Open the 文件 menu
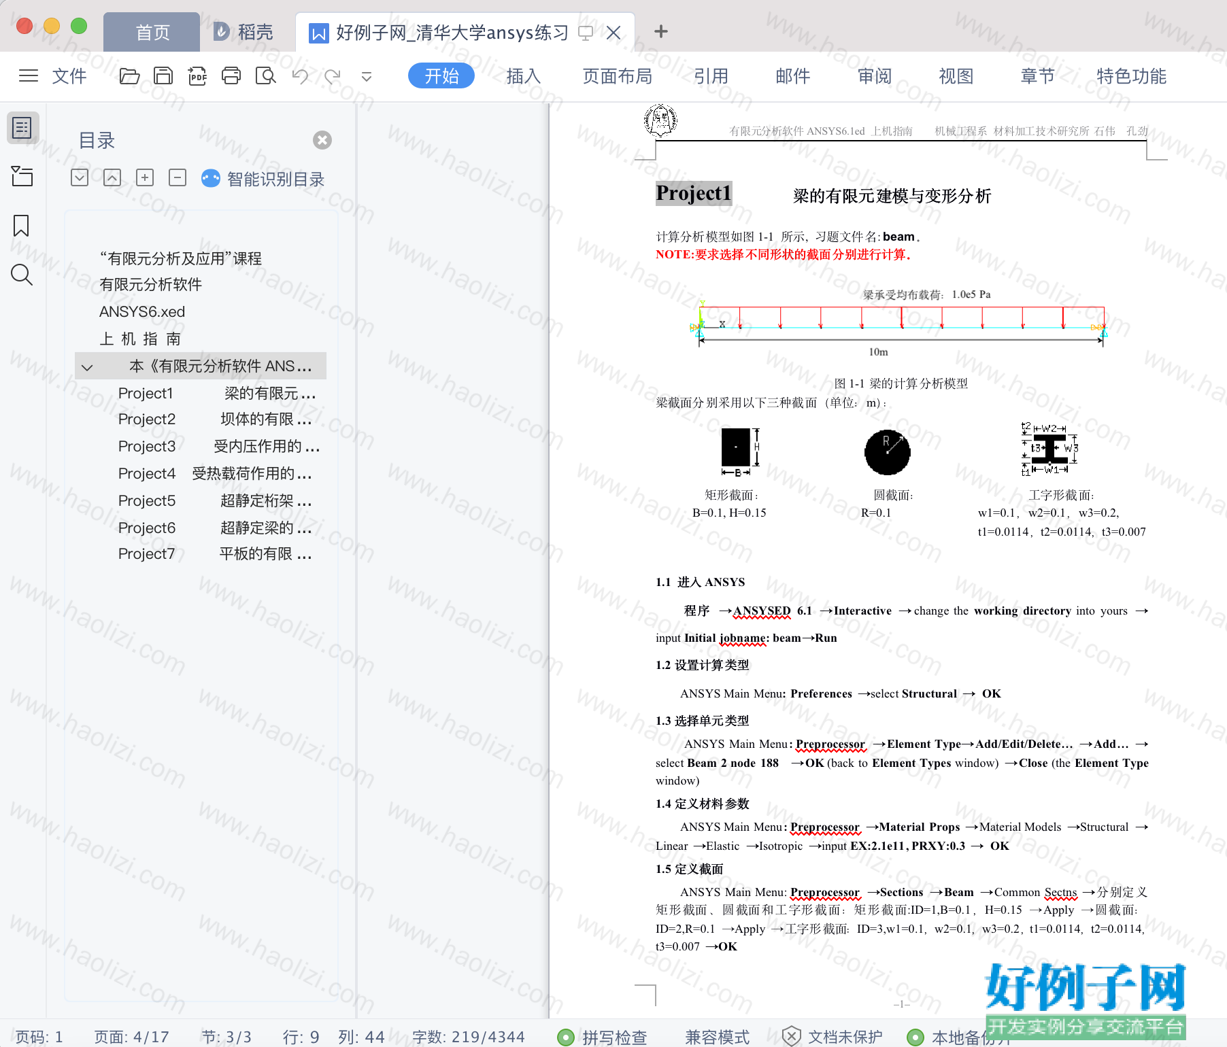Viewport: 1227px width, 1047px height. 69,75
